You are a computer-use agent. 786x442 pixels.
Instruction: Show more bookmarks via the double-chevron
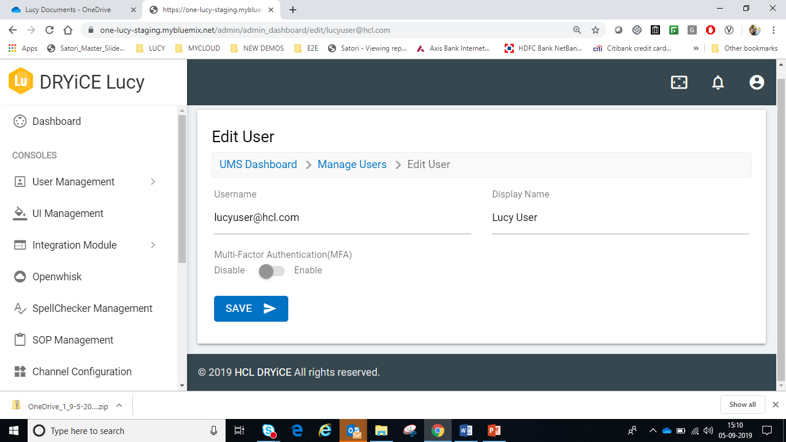696,48
